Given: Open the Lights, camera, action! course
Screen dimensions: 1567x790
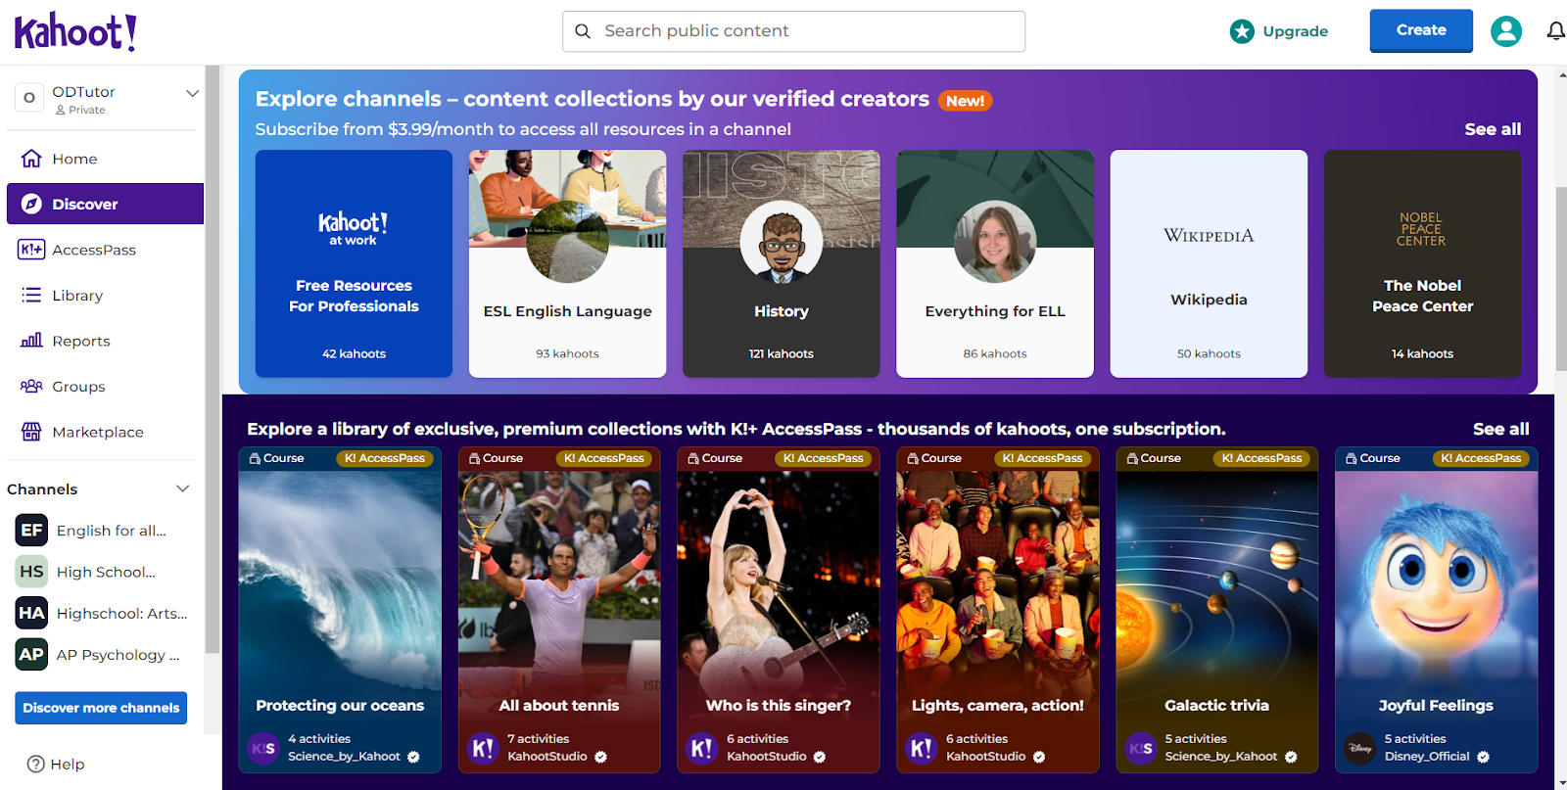Looking at the screenshot, I should pos(998,610).
